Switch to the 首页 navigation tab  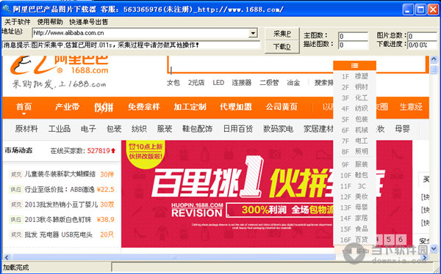[24, 107]
